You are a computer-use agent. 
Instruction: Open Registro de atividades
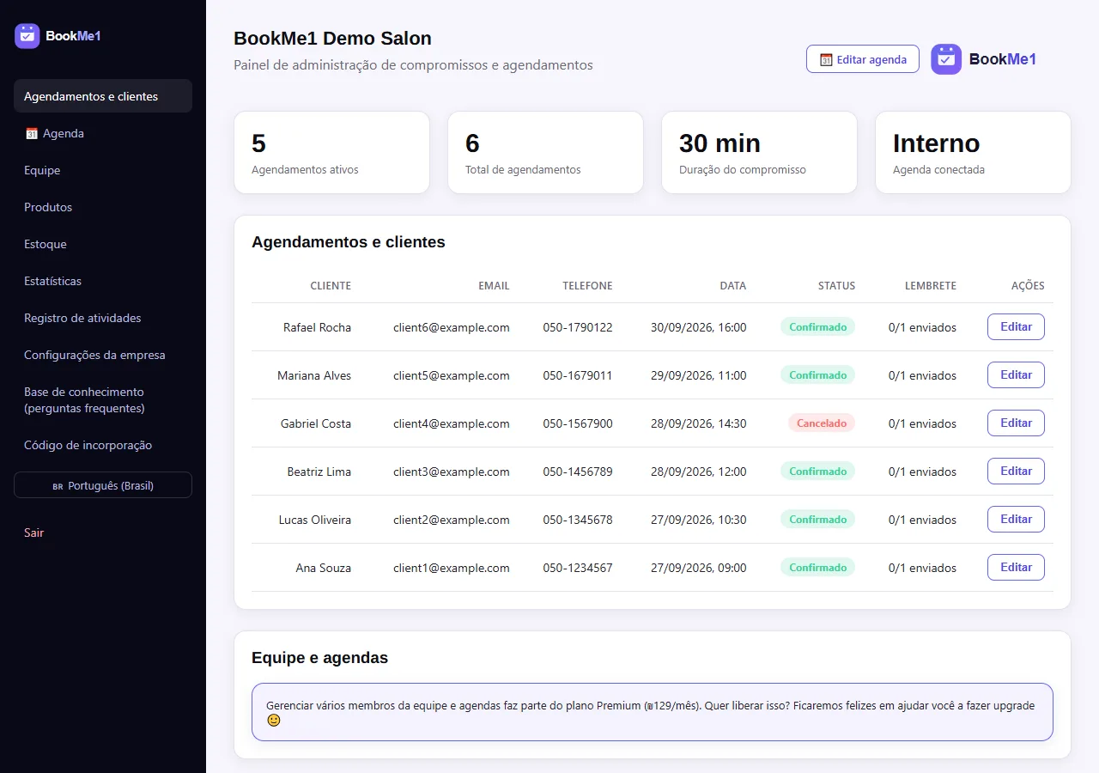[103, 318]
